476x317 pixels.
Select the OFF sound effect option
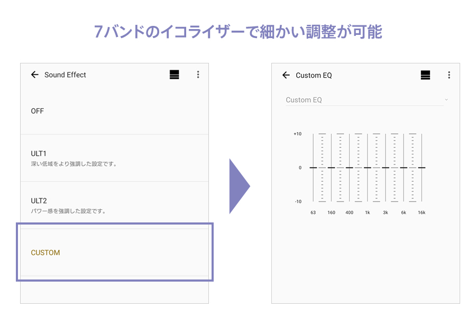[114, 111]
